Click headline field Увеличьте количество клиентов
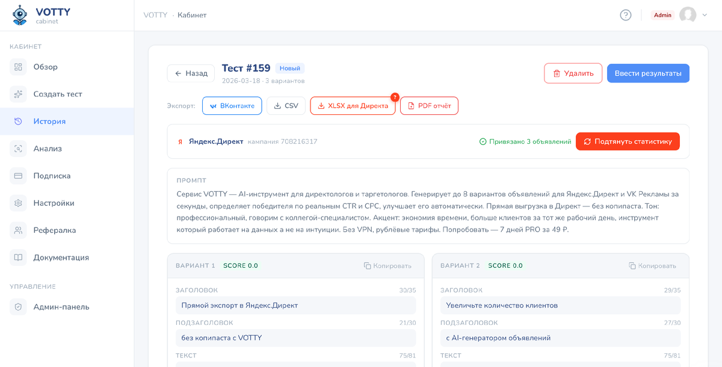 click(560, 305)
